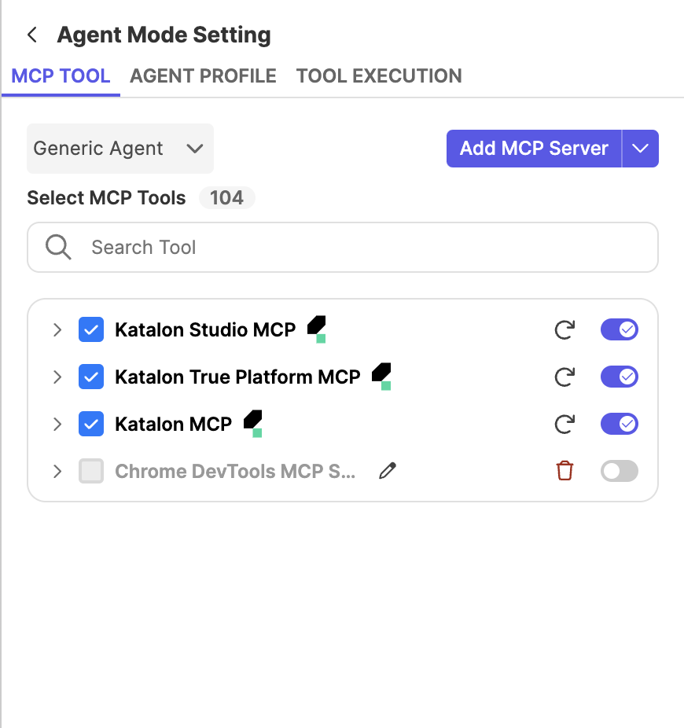
Task: Click the Add MCP Server button
Action: (533, 148)
